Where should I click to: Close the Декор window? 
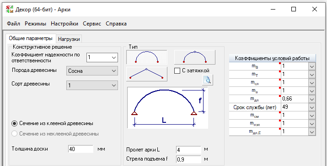315,10
